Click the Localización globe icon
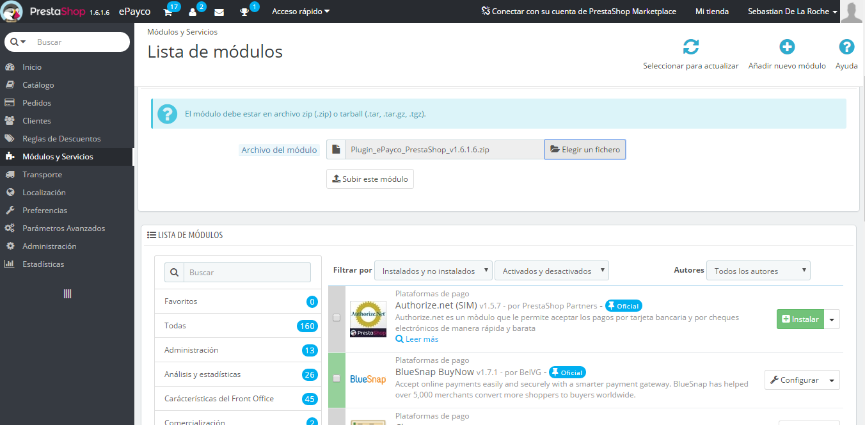 [x=10, y=193]
